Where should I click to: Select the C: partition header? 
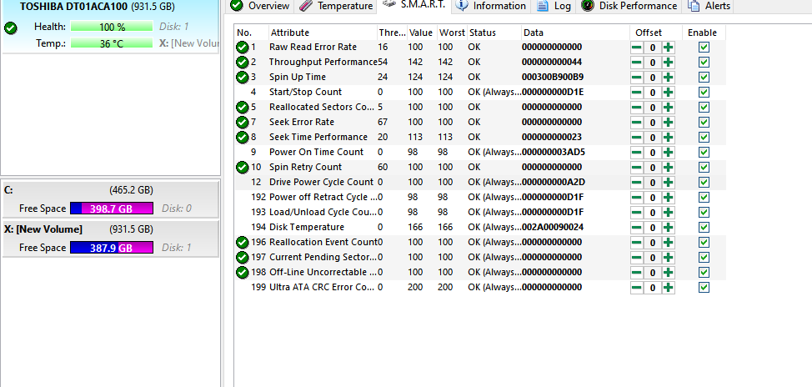tap(110, 190)
